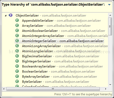Select BigIntegerSerializer in the hierarchy
This screenshot has width=114, height=98.
(x=60, y=61)
